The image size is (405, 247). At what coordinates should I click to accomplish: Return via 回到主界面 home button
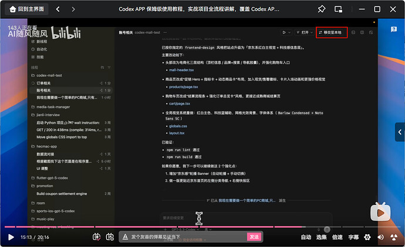tap(27, 9)
